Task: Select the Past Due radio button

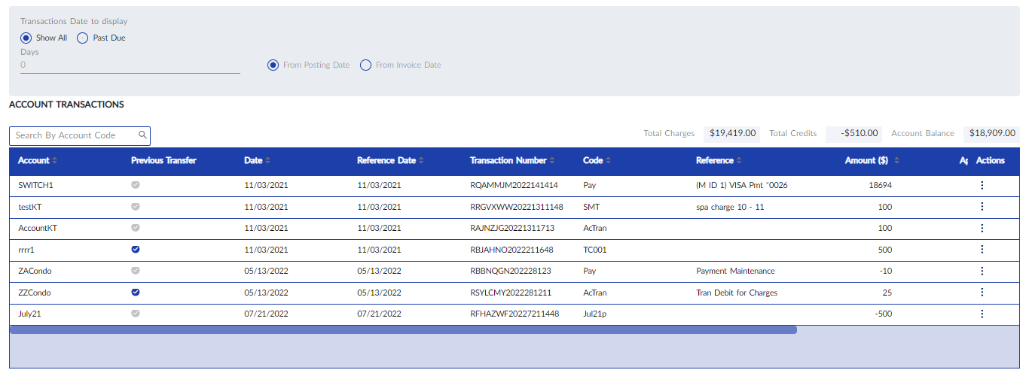Action: (83, 38)
